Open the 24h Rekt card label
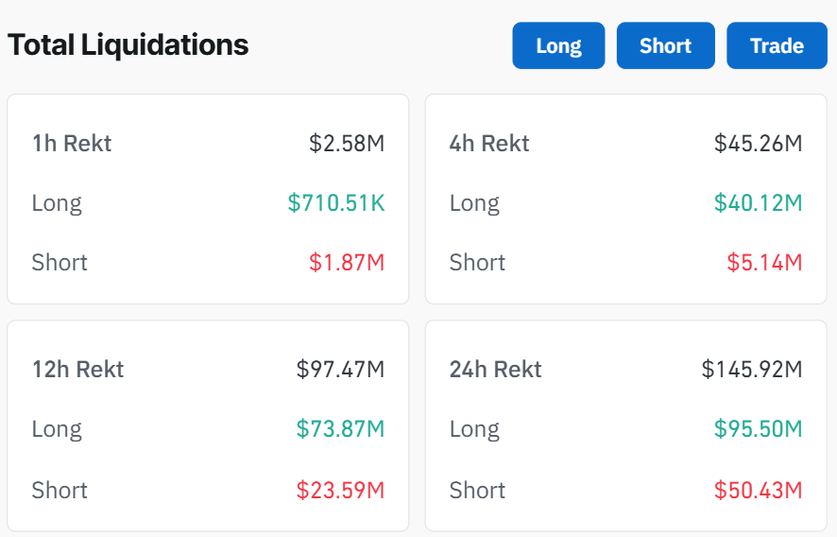The width and height of the screenshot is (837, 537). tap(495, 370)
